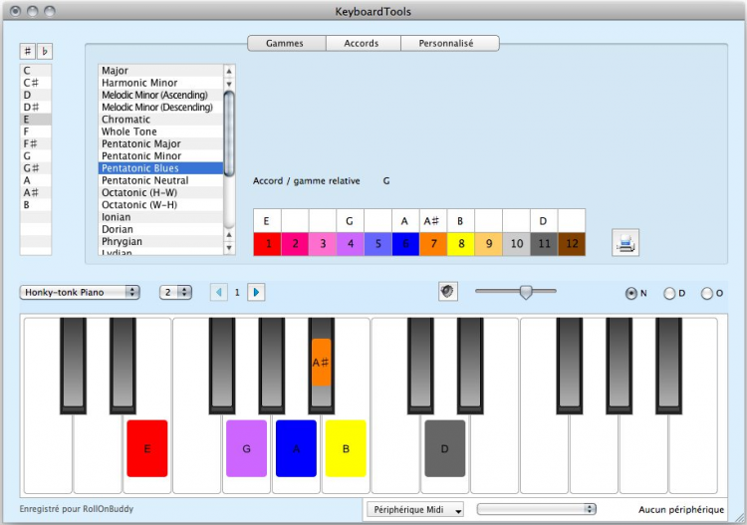Image resolution: width=747 pixels, height=525 pixels.
Task: Open the empty device selector next to Aucun périphérique
Action: click(x=536, y=509)
